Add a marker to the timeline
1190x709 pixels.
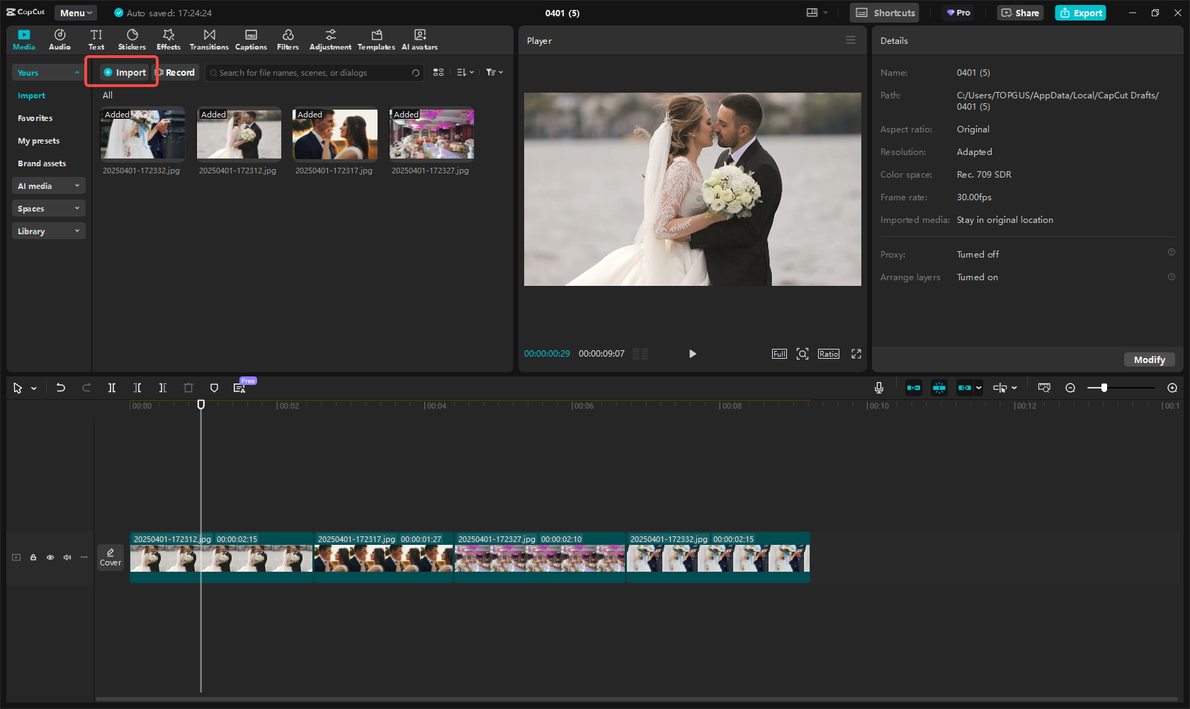(214, 387)
